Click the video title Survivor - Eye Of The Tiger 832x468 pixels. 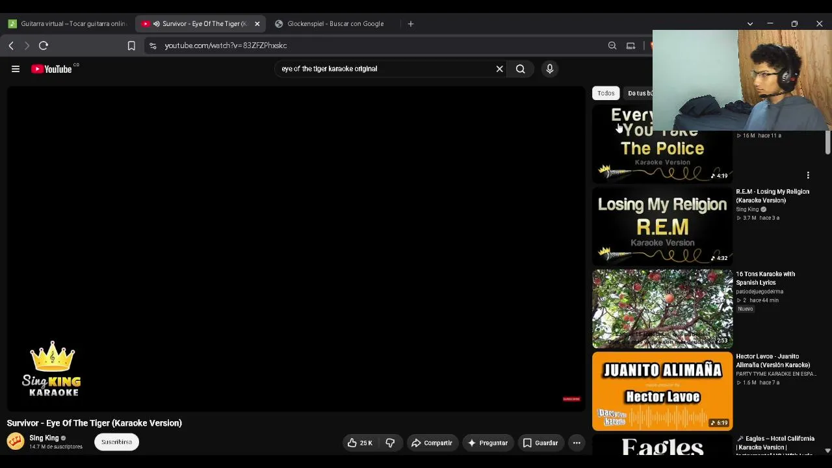pyautogui.click(x=94, y=423)
